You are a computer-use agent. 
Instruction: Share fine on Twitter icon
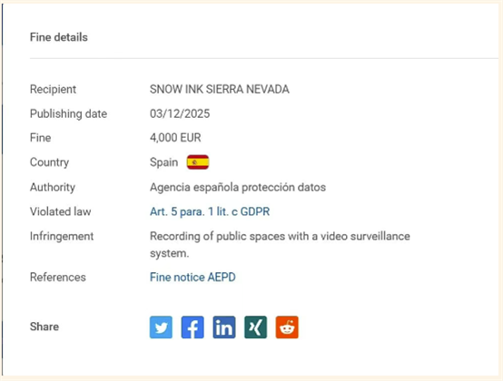tap(161, 327)
